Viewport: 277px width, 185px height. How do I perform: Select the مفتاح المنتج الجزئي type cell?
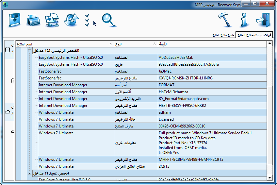coord(136,166)
